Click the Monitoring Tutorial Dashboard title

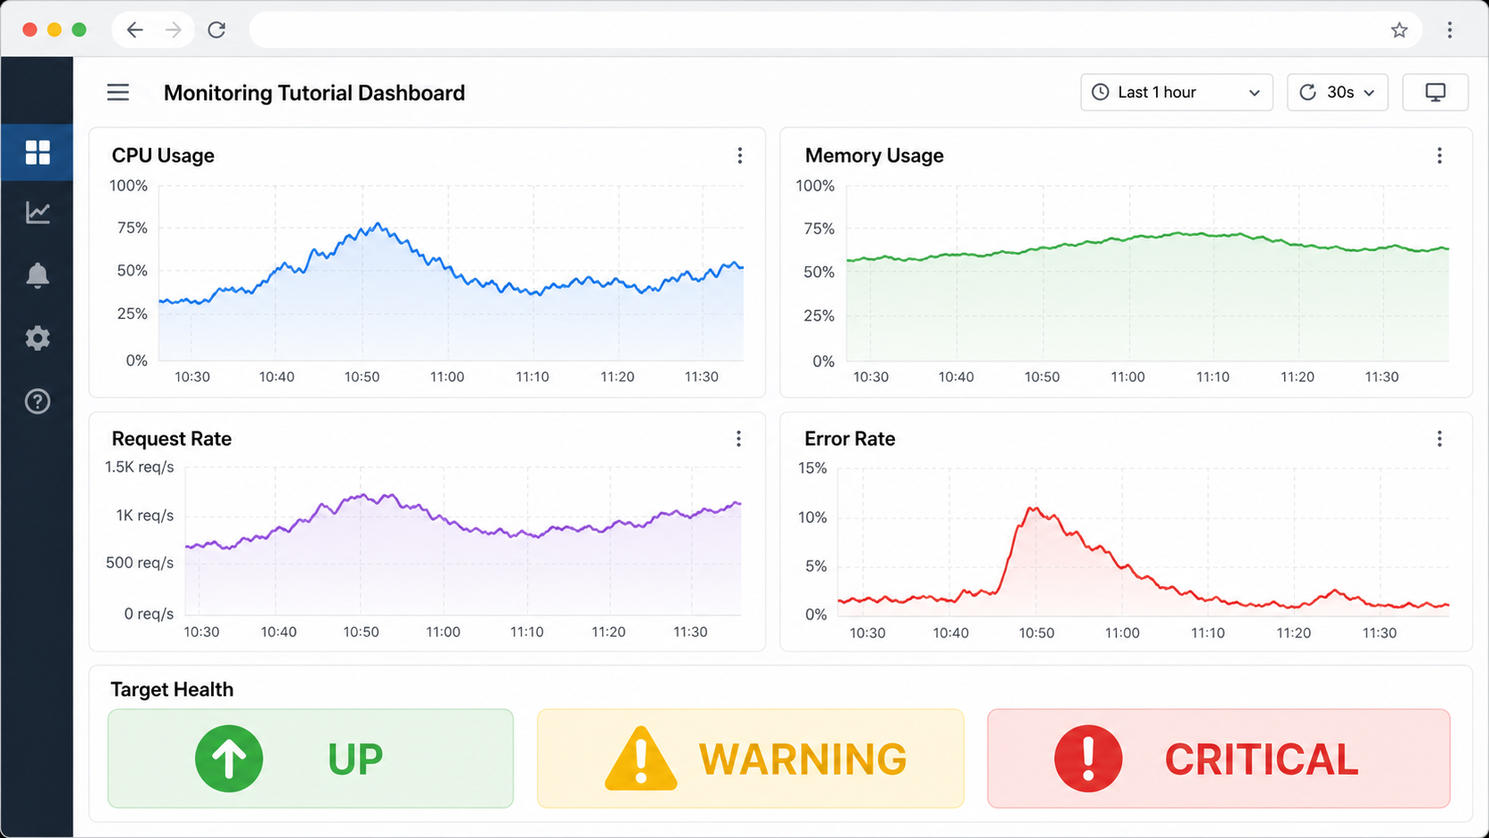(314, 94)
